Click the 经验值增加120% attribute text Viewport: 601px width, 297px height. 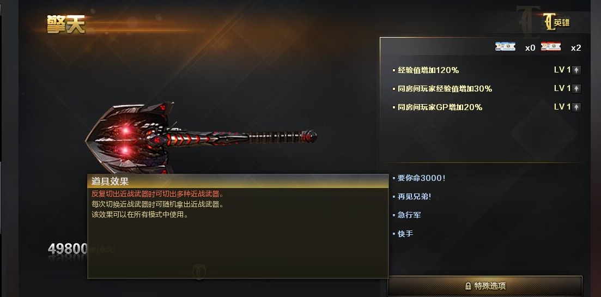[x=428, y=70]
